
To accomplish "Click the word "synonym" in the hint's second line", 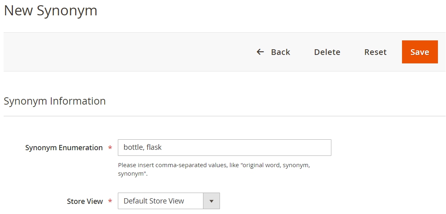I will pyautogui.click(x=132, y=174).
